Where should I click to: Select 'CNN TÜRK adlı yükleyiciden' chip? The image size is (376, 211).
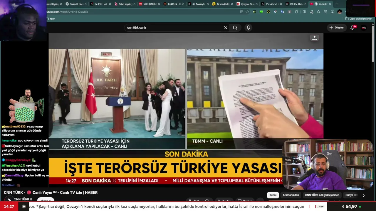[322, 195]
